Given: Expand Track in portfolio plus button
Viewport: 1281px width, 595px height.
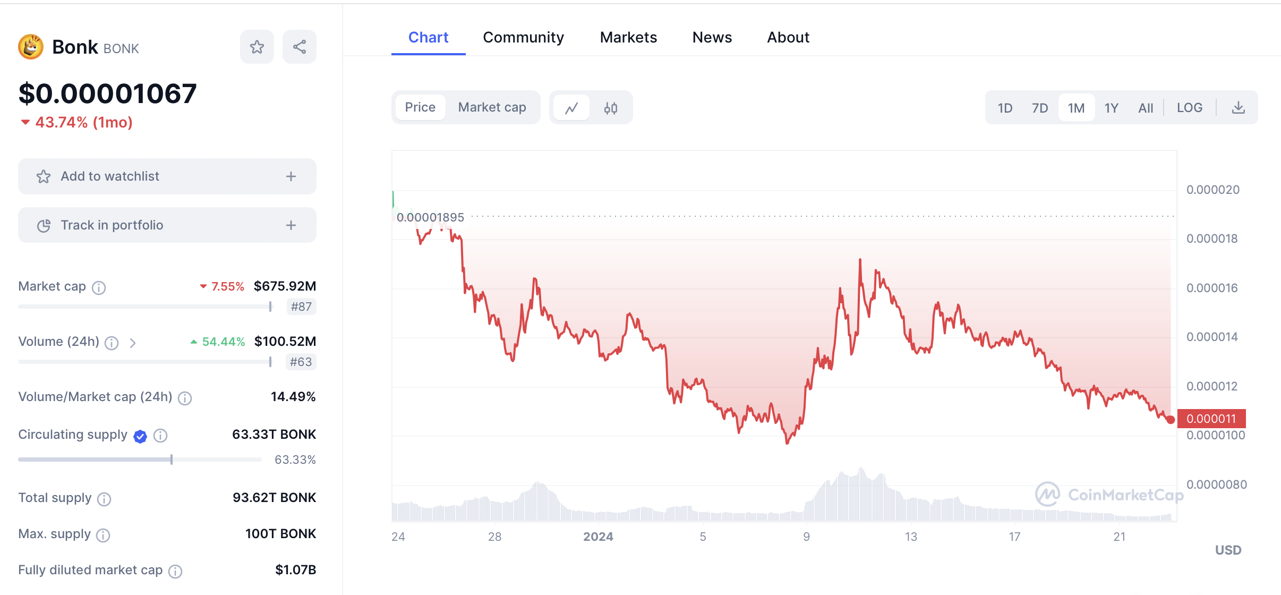Looking at the screenshot, I should tap(291, 225).
